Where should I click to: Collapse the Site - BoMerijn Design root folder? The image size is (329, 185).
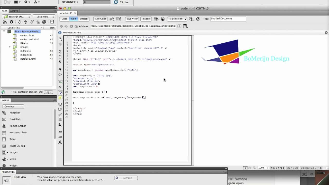coord(4,31)
